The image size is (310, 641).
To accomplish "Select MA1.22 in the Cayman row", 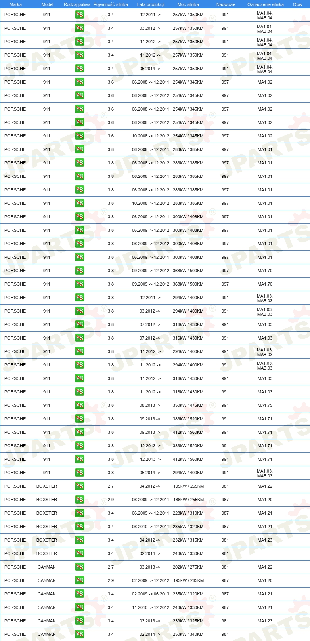I will coord(265,567).
